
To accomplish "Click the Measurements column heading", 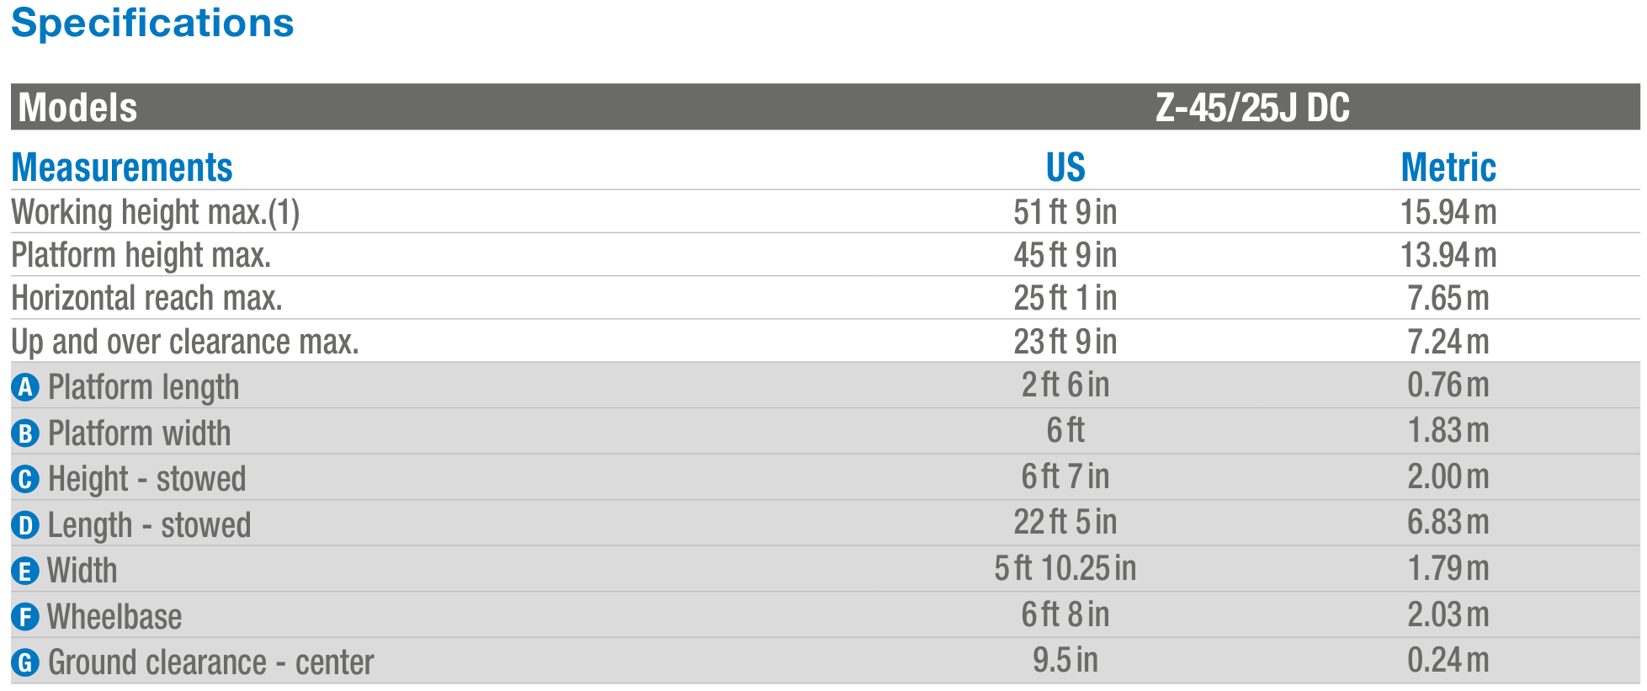I will [x=122, y=167].
